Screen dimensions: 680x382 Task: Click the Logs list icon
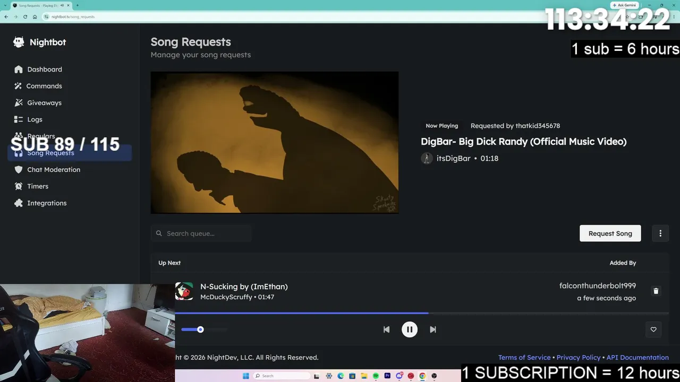(x=19, y=119)
